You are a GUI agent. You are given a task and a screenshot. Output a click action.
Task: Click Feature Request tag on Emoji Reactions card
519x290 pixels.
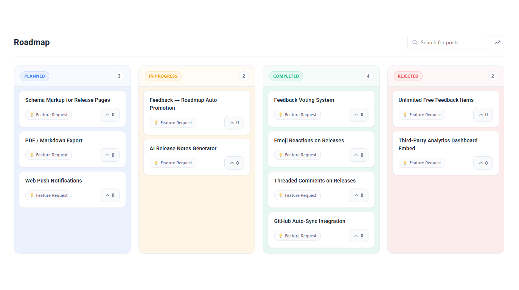pyautogui.click(x=297, y=155)
